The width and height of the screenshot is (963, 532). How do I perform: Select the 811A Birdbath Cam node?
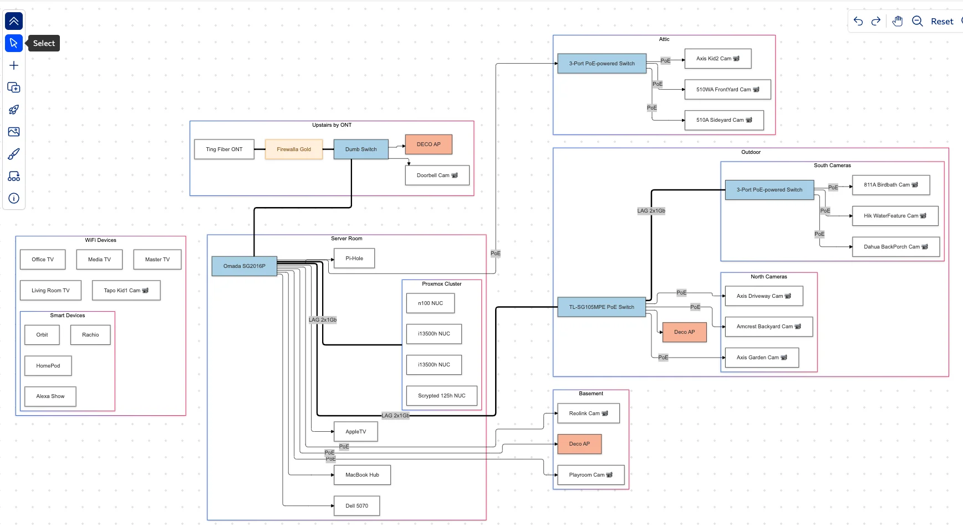point(891,185)
